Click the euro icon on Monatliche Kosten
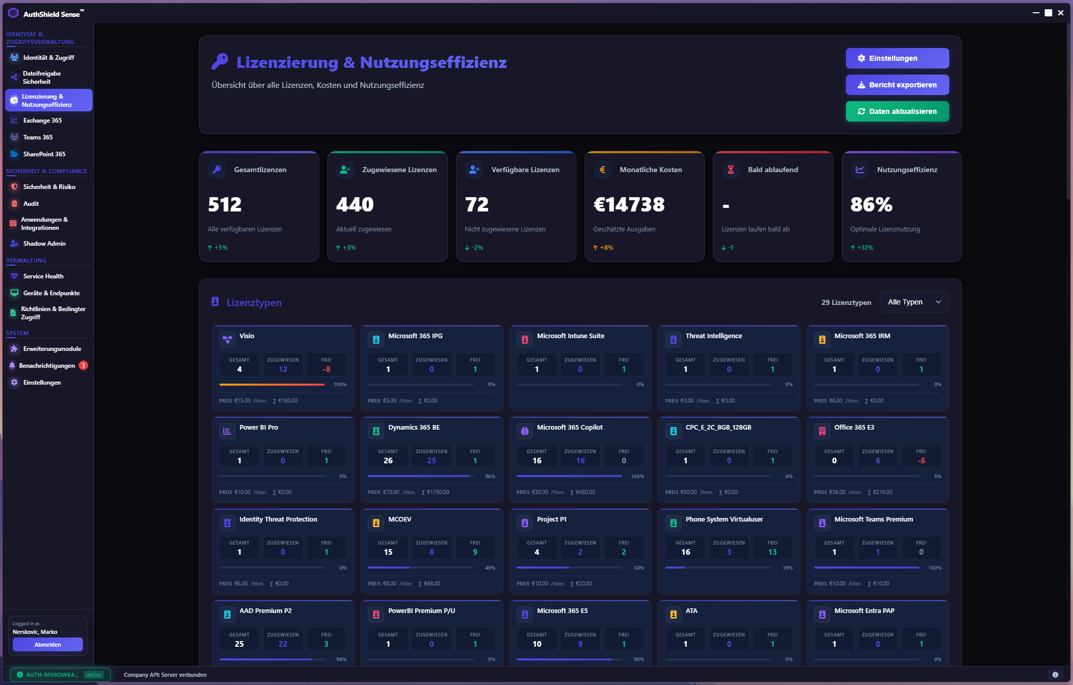1073x685 pixels. 602,170
